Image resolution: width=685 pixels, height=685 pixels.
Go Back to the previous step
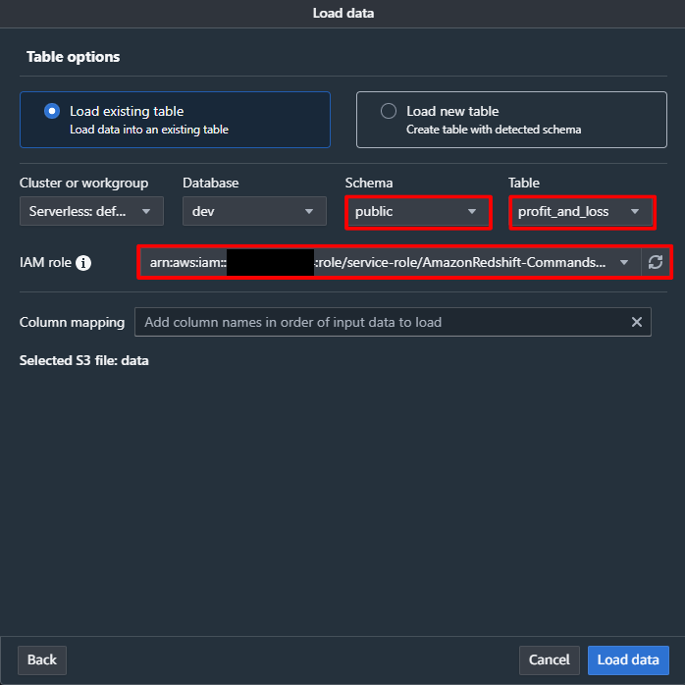tap(42, 660)
